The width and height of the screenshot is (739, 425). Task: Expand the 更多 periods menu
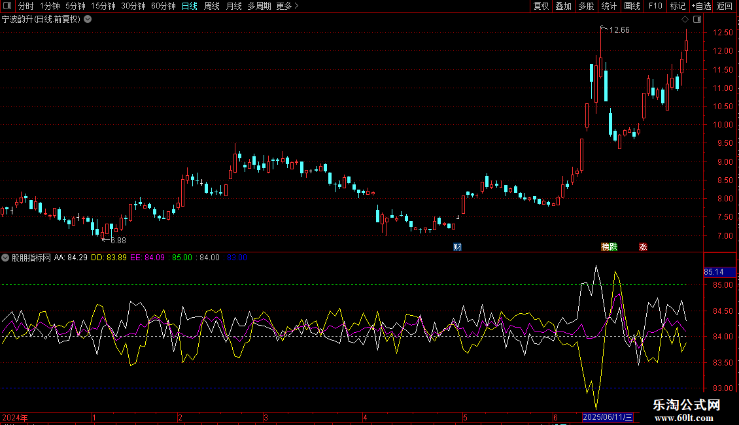[287, 6]
